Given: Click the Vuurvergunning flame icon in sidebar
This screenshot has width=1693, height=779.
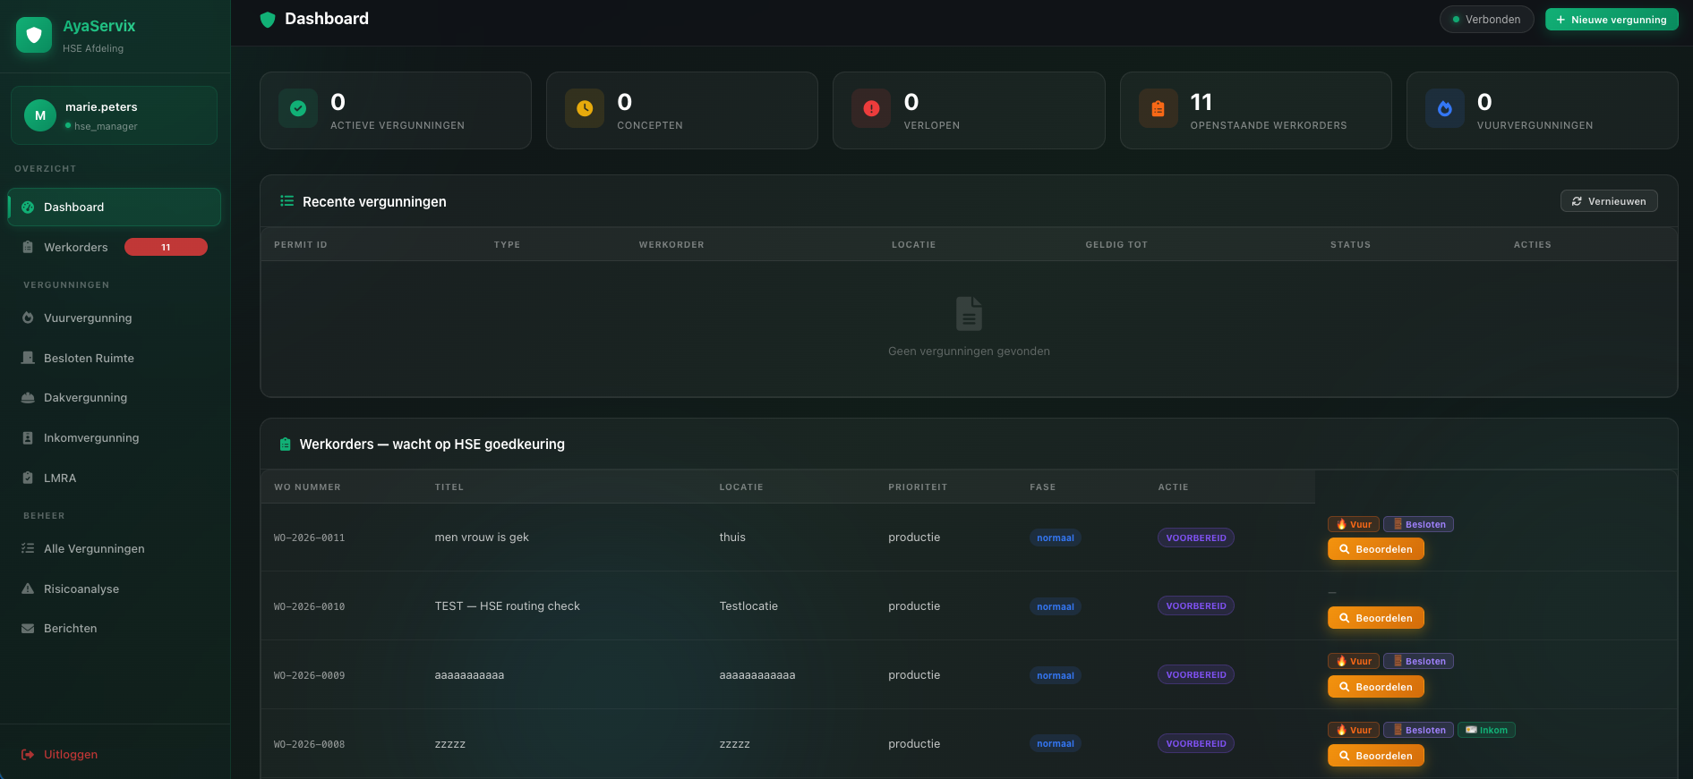Looking at the screenshot, I should (x=28, y=318).
